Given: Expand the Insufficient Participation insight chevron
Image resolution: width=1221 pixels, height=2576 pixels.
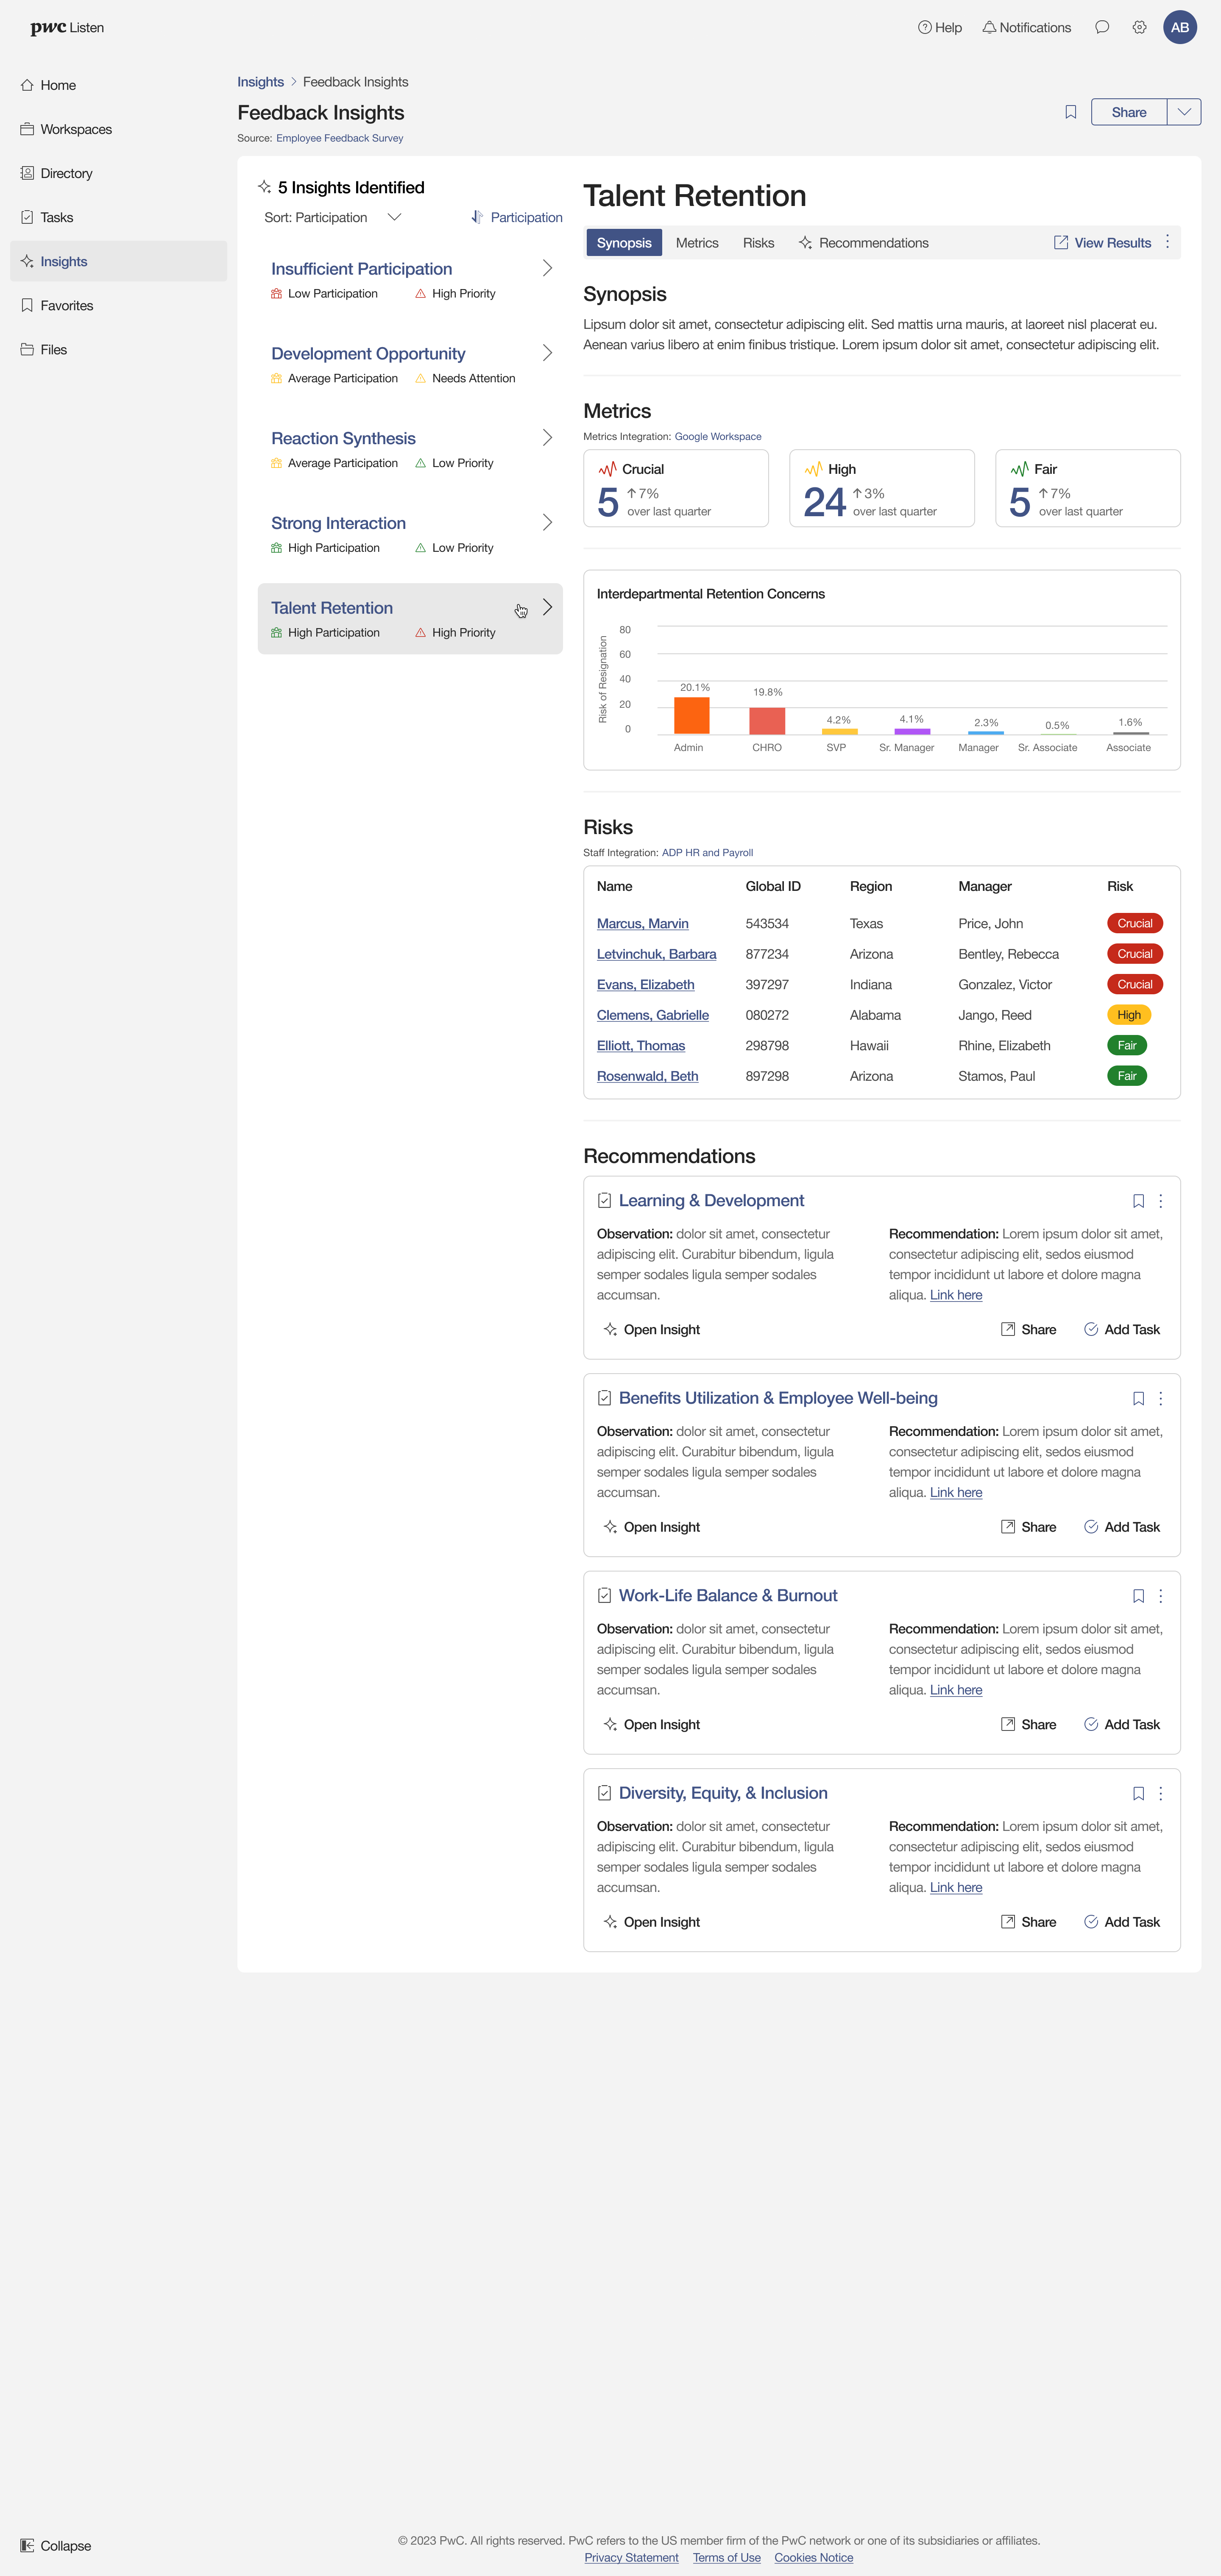Looking at the screenshot, I should [547, 268].
